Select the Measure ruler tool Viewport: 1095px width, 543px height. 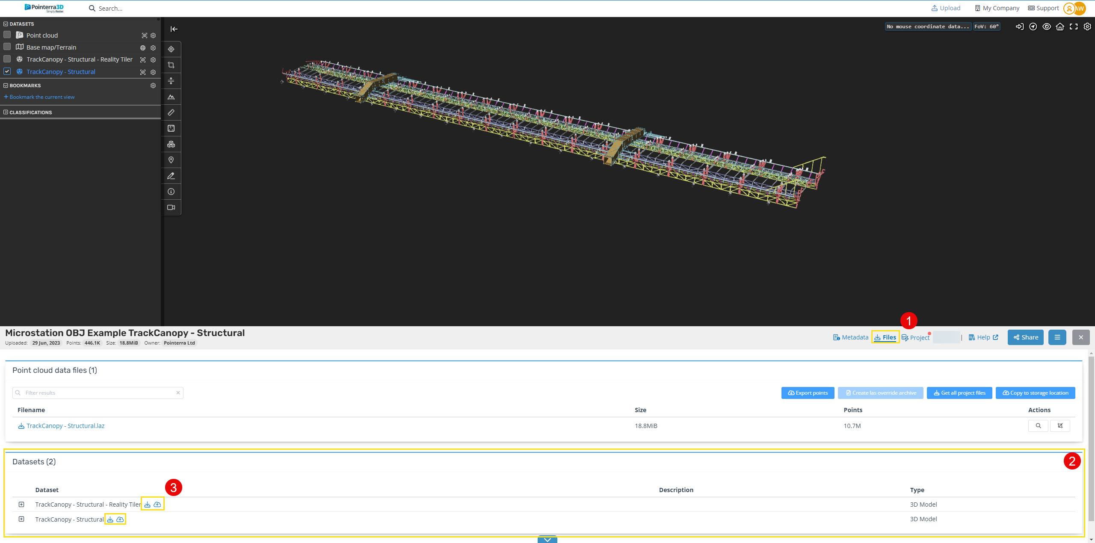tap(171, 112)
